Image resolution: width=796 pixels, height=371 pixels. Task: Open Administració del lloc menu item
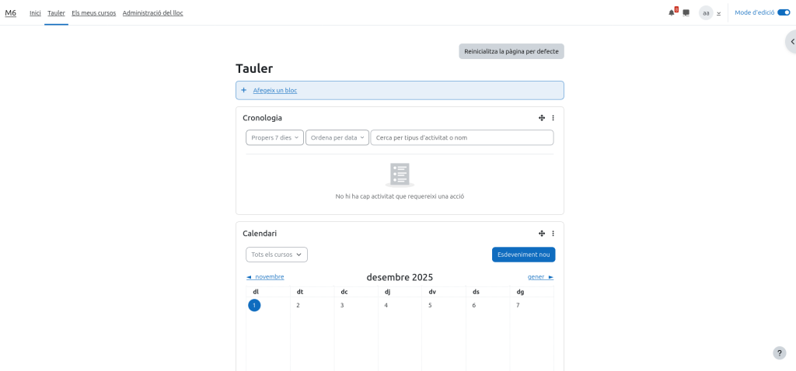(152, 12)
